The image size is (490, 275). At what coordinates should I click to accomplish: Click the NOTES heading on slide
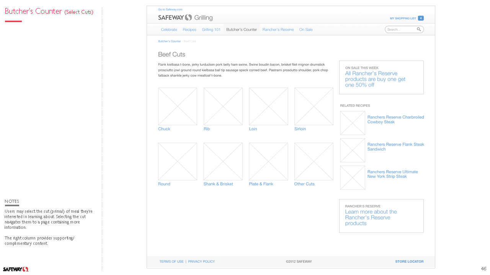12,201
